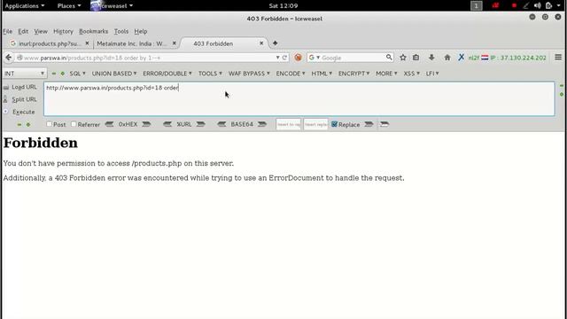
Task: Open the Help menu
Action: (141, 32)
